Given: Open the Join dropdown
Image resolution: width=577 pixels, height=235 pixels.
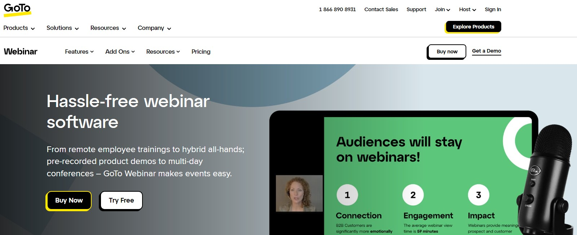Looking at the screenshot, I should [442, 9].
